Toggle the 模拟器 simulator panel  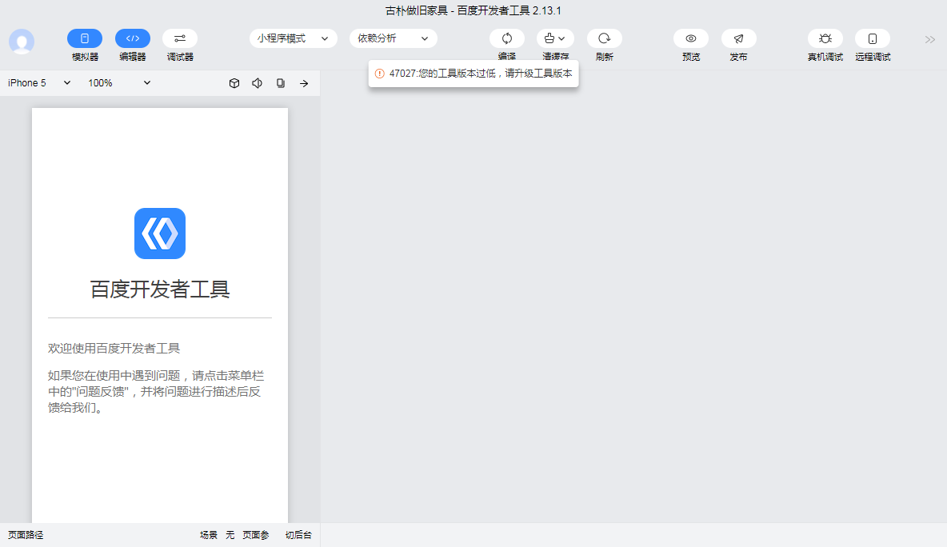click(x=85, y=38)
